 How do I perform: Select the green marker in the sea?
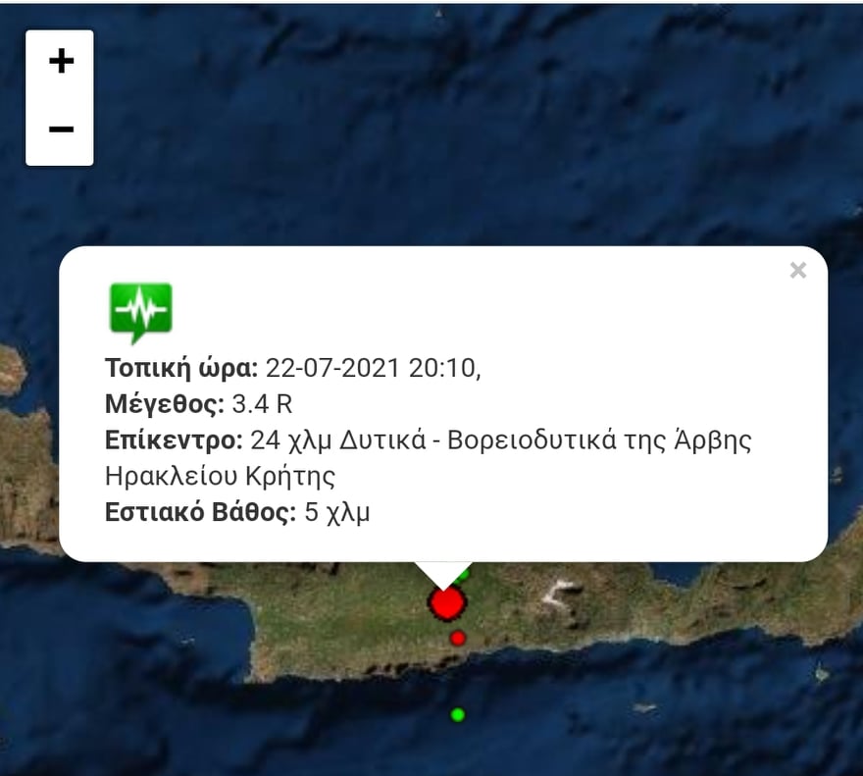pyautogui.click(x=457, y=715)
